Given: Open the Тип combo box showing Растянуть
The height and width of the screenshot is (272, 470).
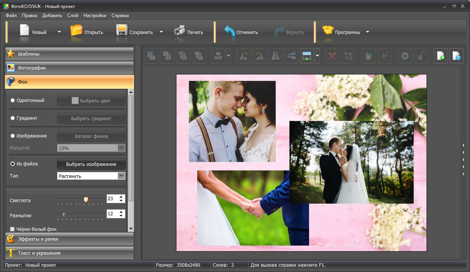Looking at the screenshot, I should (x=91, y=176).
